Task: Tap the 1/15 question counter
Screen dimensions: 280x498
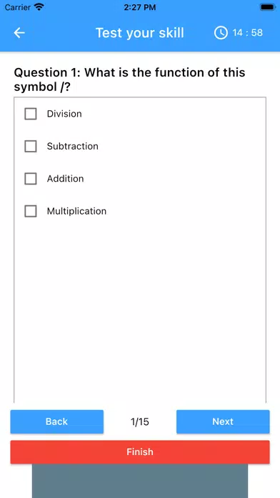Action: 140,421
